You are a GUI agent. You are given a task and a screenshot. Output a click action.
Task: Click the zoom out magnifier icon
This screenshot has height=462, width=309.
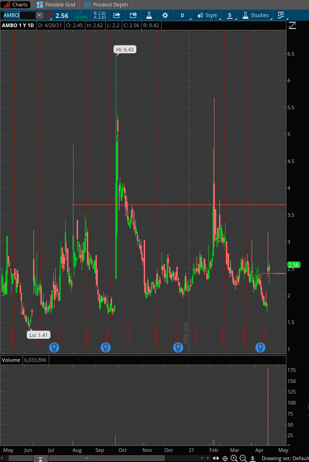243,458
